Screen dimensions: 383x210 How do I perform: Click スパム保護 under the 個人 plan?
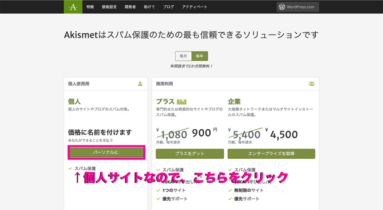[85, 168]
